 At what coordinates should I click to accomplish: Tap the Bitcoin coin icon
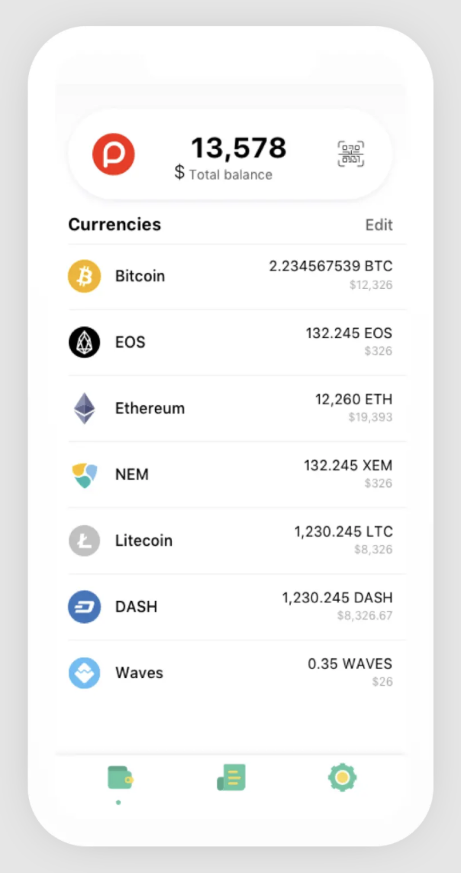click(84, 276)
